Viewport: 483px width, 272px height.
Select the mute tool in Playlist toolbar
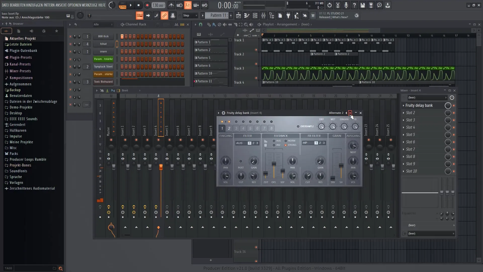click(x=224, y=24)
